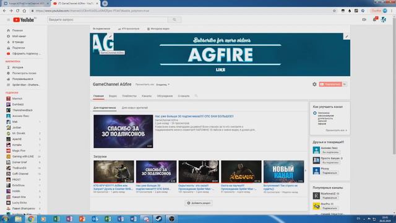
Task: Focus the YouTube search box
Action: coord(107,19)
